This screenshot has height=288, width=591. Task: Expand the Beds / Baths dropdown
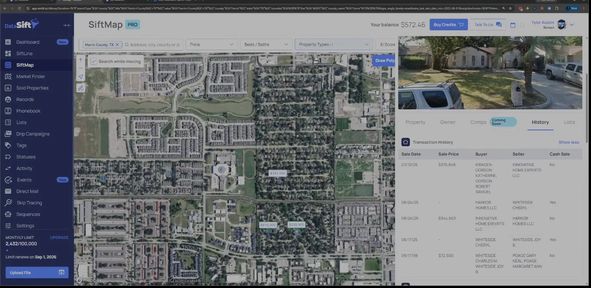coord(266,44)
